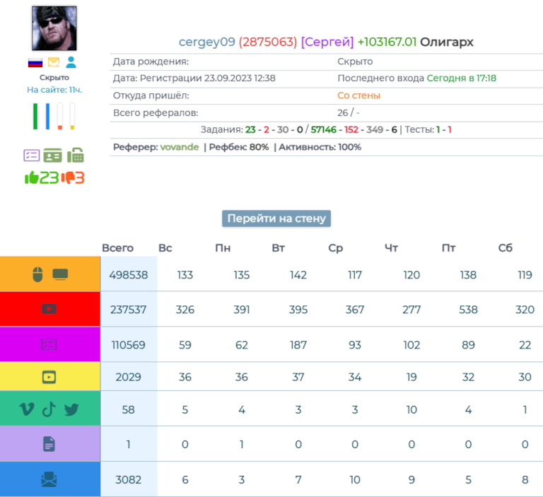Click the user's avatar photo
This screenshot has width=543, height=497.
pos(54,28)
